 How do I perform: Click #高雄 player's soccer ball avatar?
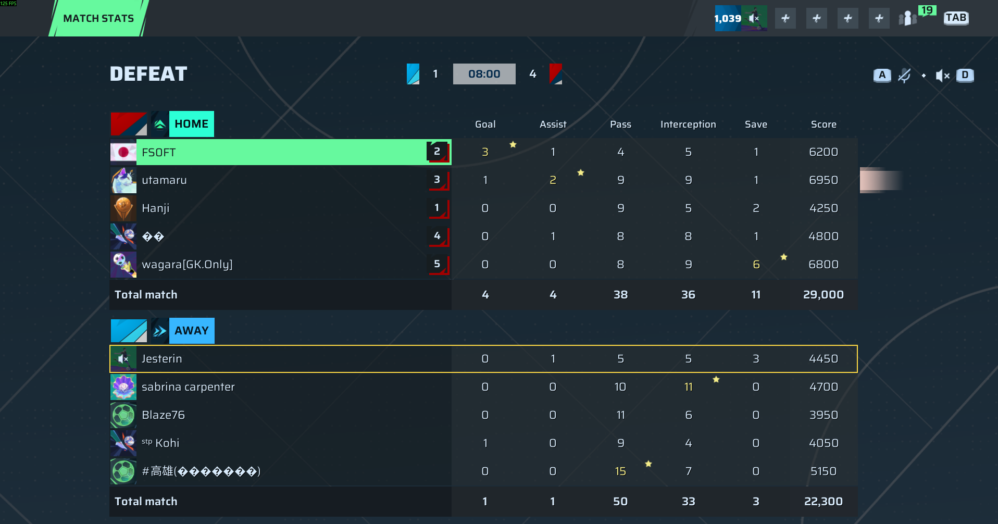click(123, 471)
